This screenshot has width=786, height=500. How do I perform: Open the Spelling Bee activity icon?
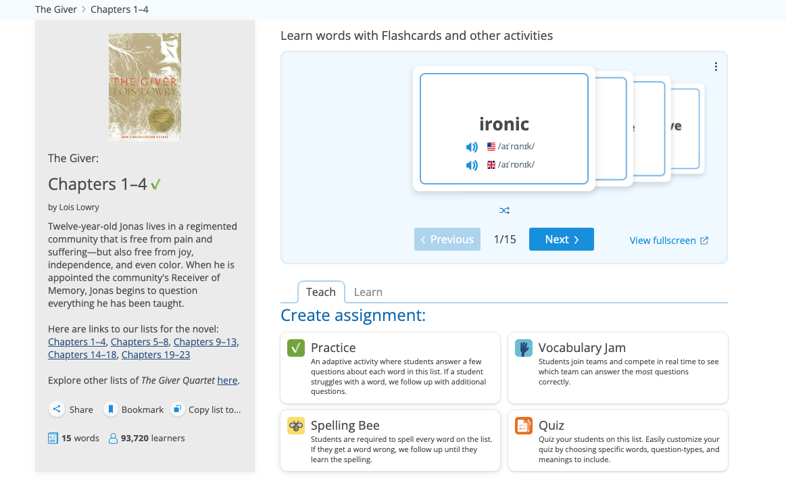coord(295,425)
